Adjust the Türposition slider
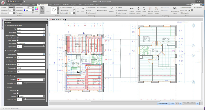Image resolution: width=205 pixels, height=110 pixels. [x=44, y=46]
